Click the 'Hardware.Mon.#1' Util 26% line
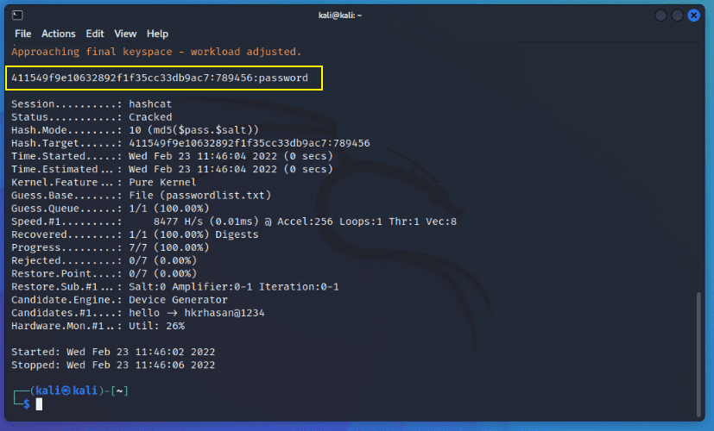Image resolution: width=714 pixels, height=431 pixels. [x=98, y=326]
